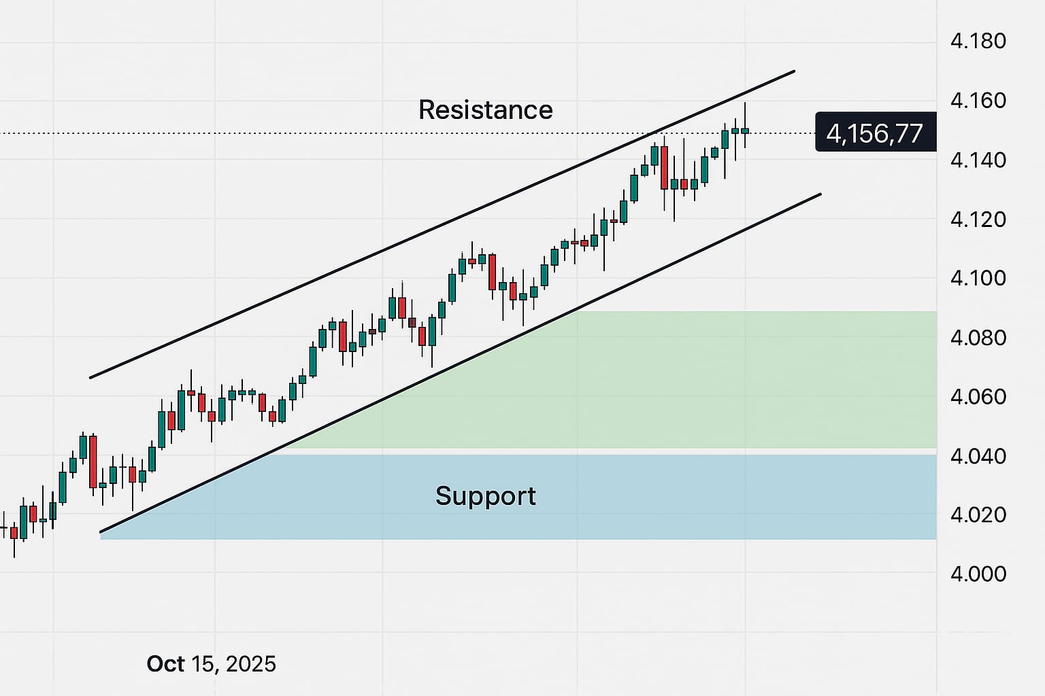Select the 4.020 price axis label
The height and width of the screenshot is (696, 1045).
pos(978,515)
